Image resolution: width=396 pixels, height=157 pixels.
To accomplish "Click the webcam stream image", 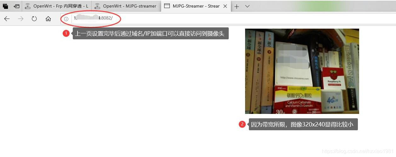I will pyautogui.click(x=302, y=71).
